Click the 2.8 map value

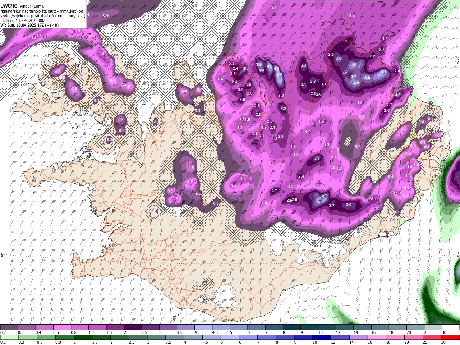click(257, 106)
